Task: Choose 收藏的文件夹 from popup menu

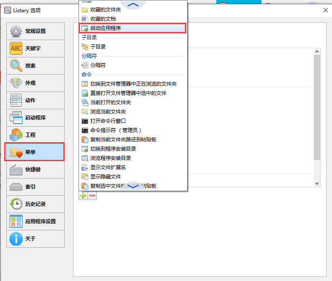Action: pyautogui.click(x=133, y=10)
